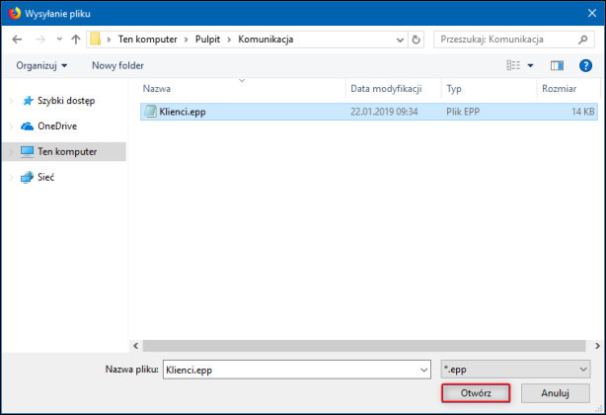Click the Sieć network icon
The width and height of the screenshot is (606, 415).
pos(27,177)
